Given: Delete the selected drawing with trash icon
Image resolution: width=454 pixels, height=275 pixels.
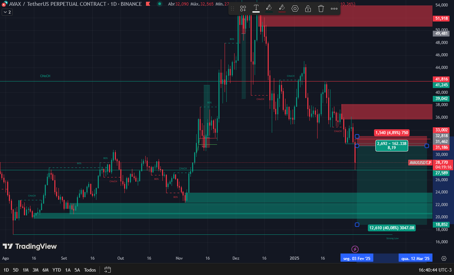Looking at the screenshot, I should 321,8.
